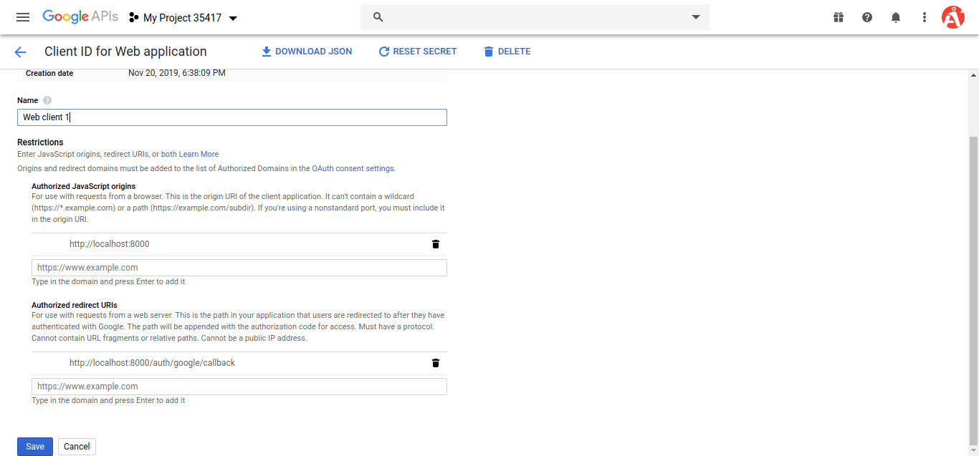
Task: Delete the http://localhost:8000 origin via its trash icon
Action: [x=435, y=244]
